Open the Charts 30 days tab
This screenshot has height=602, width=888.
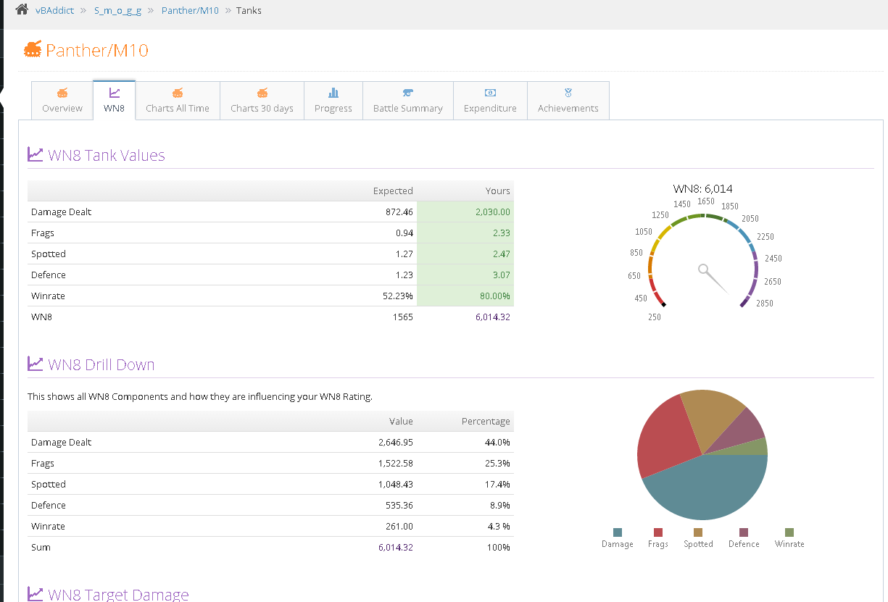[x=262, y=101]
